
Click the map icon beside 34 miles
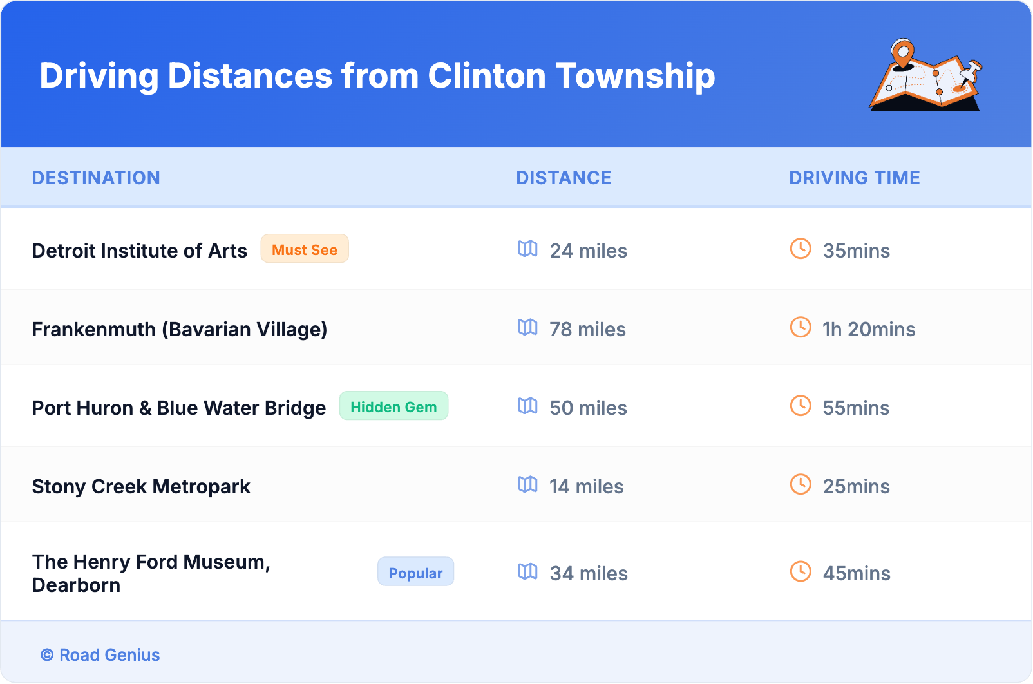tap(527, 571)
